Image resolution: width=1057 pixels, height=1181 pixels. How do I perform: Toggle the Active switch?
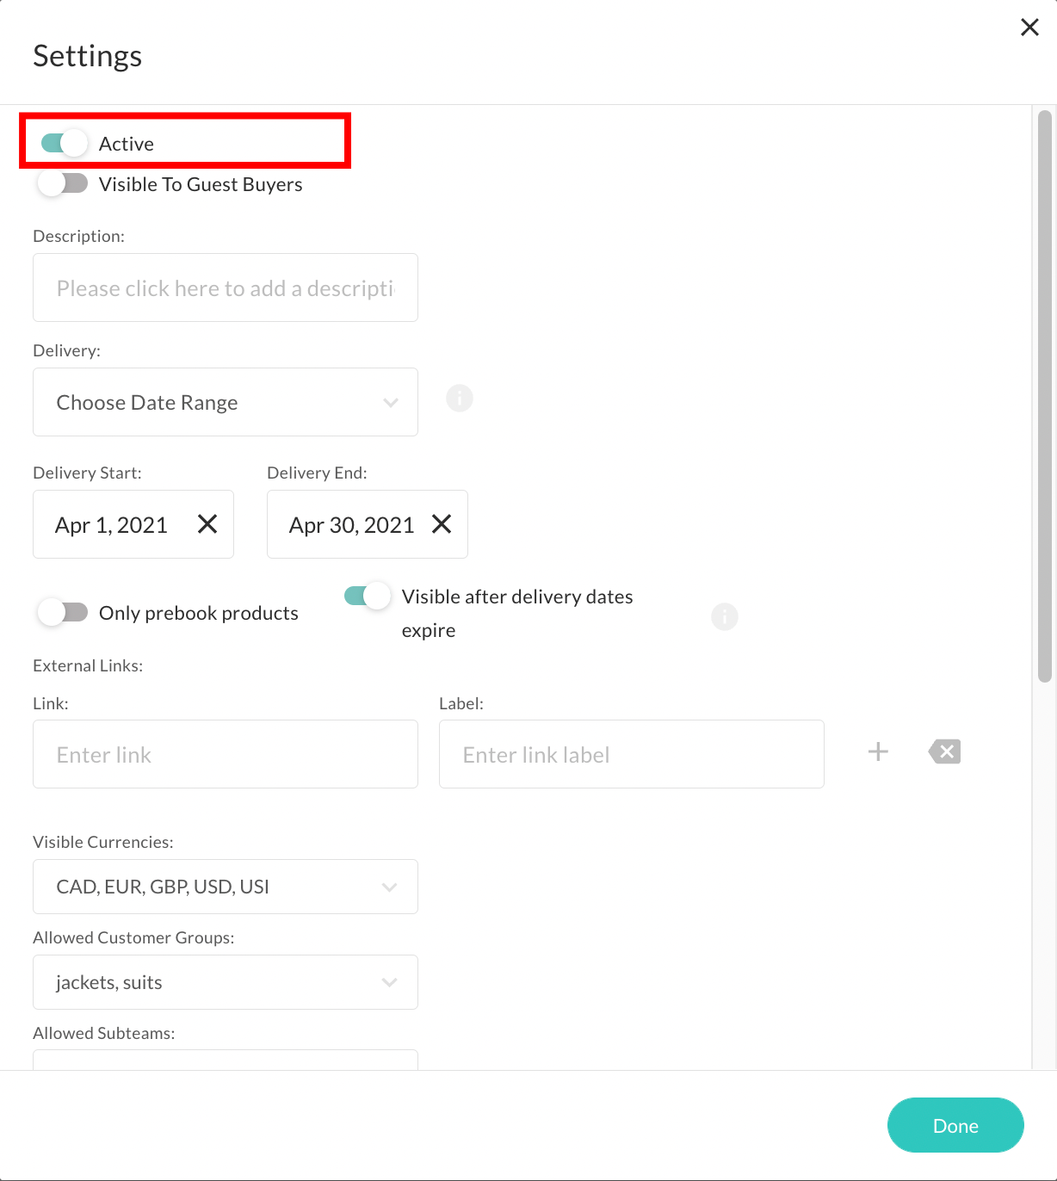coord(65,143)
